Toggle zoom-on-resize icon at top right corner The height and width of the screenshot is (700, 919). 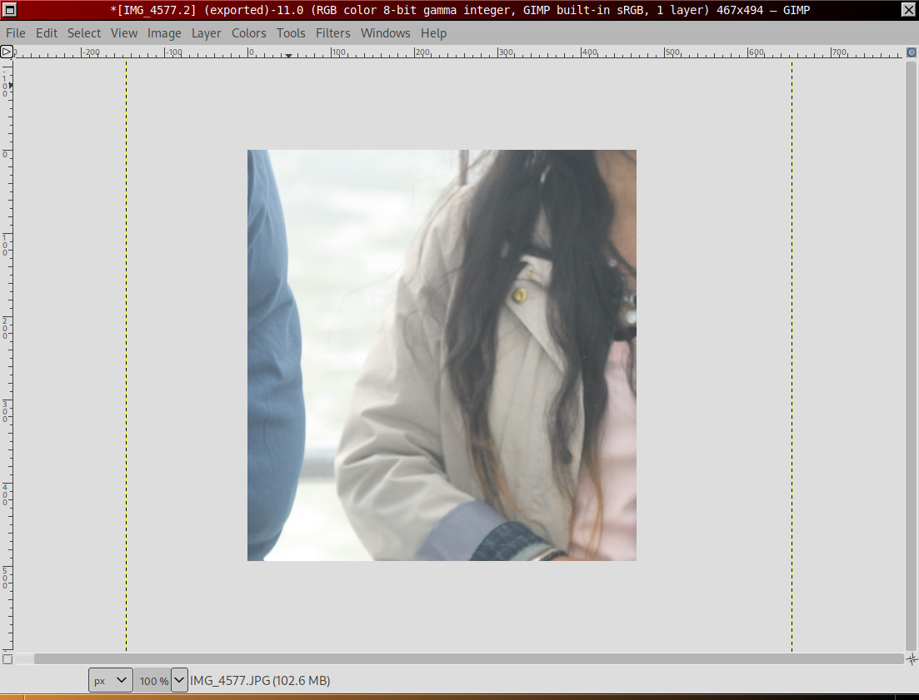pos(912,52)
